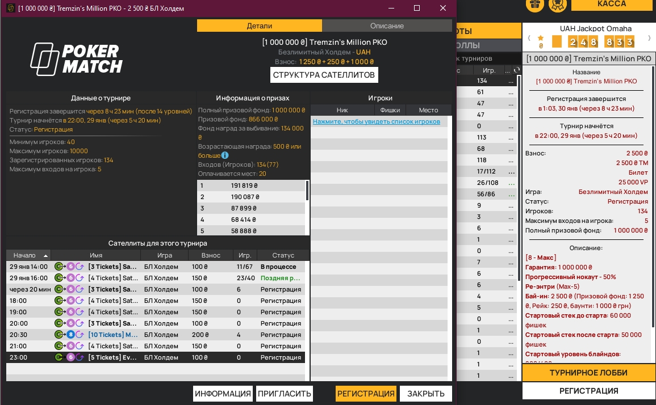The height and width of the screenshot is (405, 656).
Task: Open the award ribbon icon in lobby
Action: click(557, 4)
